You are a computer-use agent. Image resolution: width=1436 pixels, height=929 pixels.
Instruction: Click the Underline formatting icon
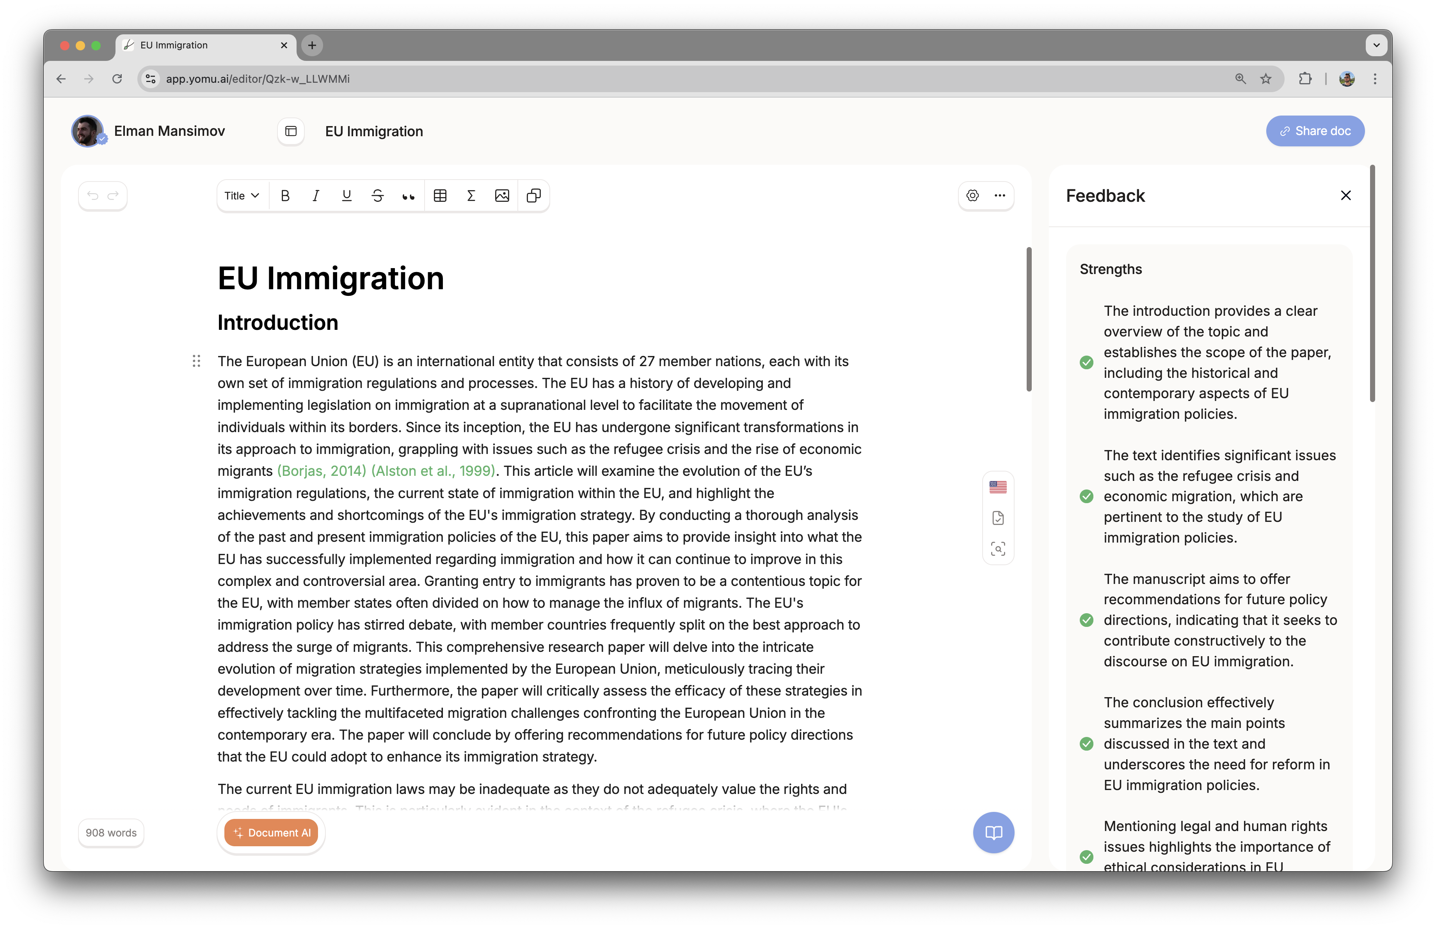[347, 196]
